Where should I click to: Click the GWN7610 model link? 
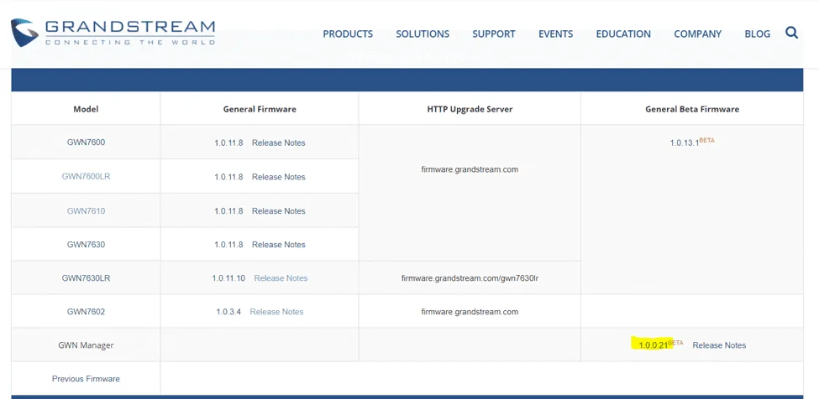87,211
